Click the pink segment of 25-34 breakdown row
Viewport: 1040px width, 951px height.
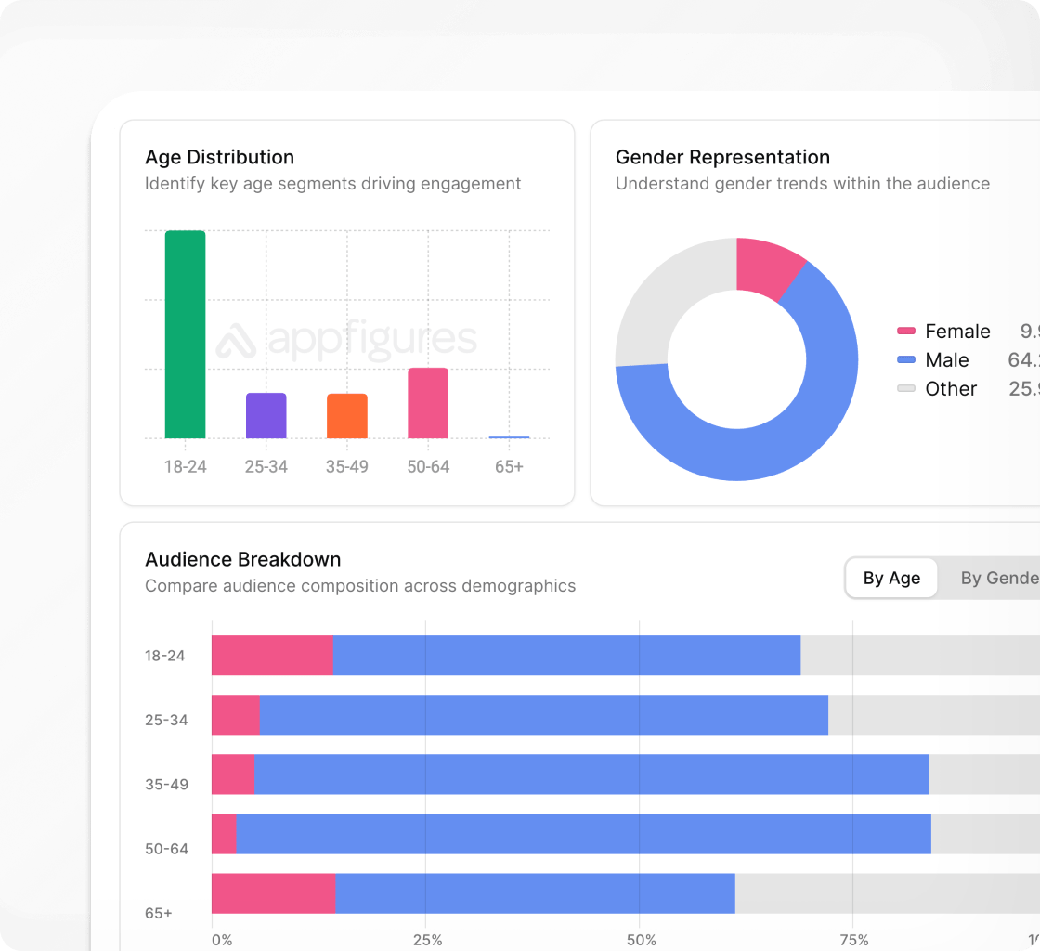click(x=236, y=715)
